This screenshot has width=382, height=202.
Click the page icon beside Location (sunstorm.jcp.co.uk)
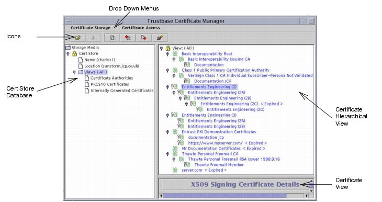click(81, 66)
